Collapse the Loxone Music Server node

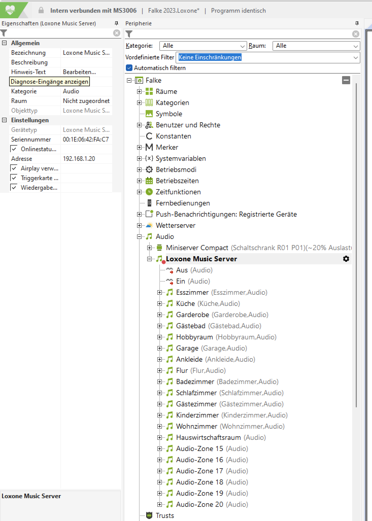(x=149, y=259)
